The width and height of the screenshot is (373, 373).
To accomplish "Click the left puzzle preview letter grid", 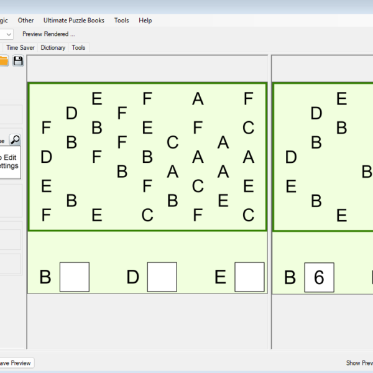I will 147,157.
